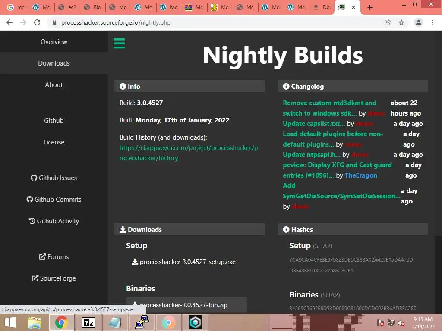Open Github Commits in the sidebar

(x=54, y=199)
